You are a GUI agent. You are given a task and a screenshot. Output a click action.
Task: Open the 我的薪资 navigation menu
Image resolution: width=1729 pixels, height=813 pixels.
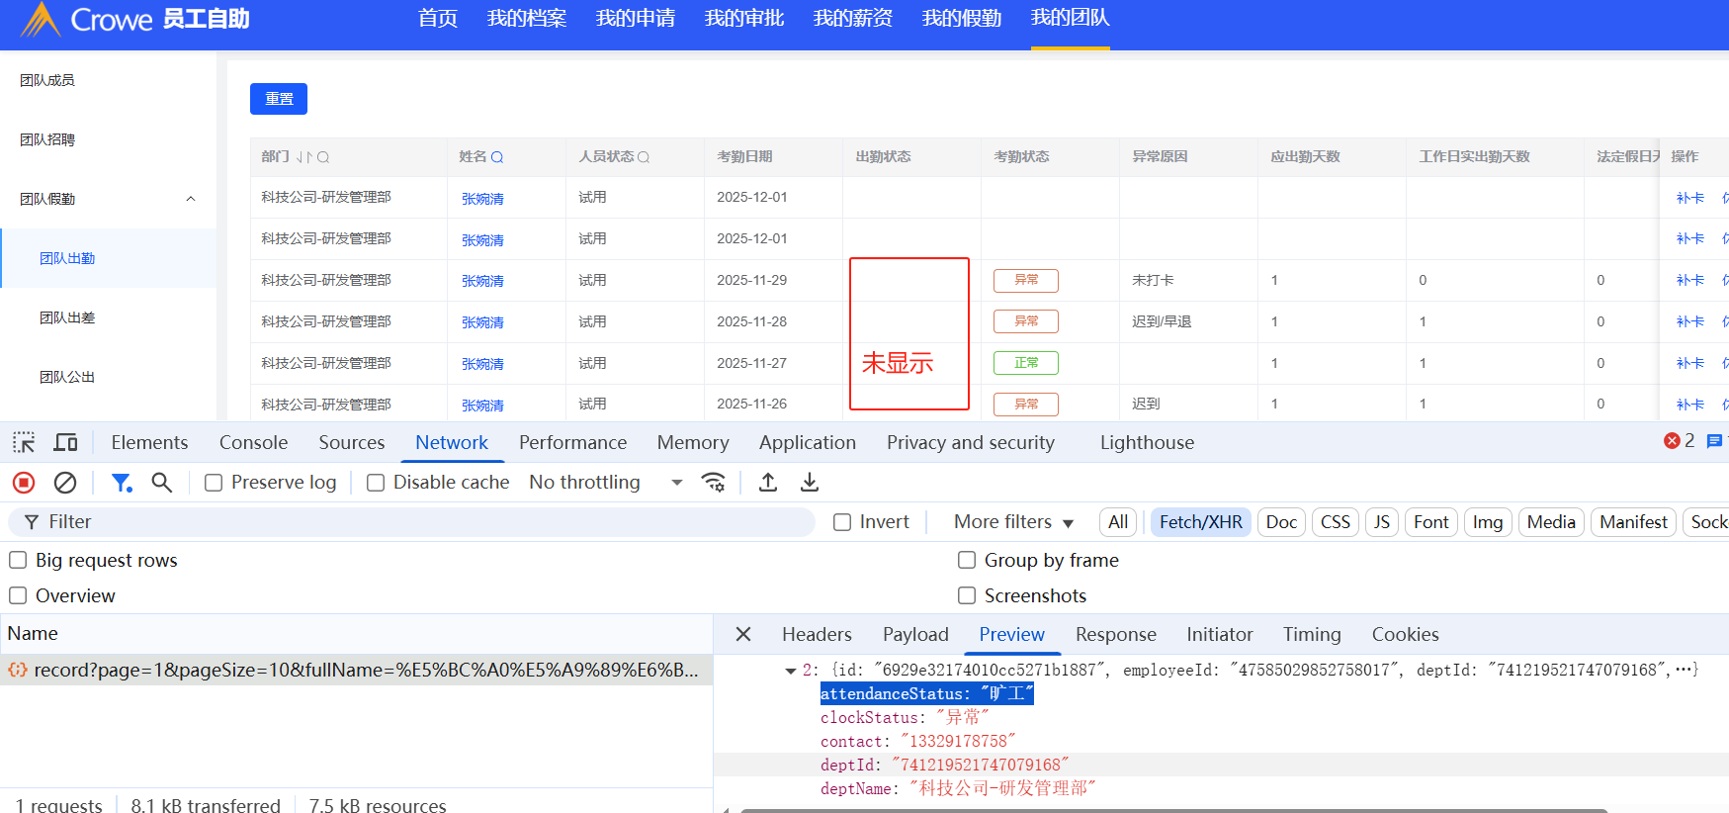click(852, 19)
